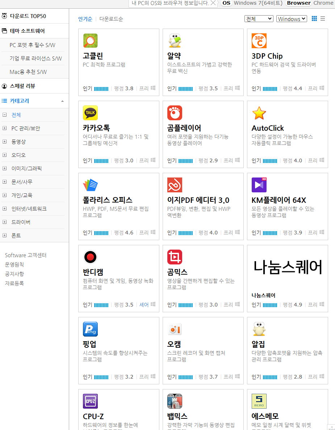Screen dimensions: 335x430
Task: Open the 뱁믹스 app icon
Action: click(x=175, y=401)
